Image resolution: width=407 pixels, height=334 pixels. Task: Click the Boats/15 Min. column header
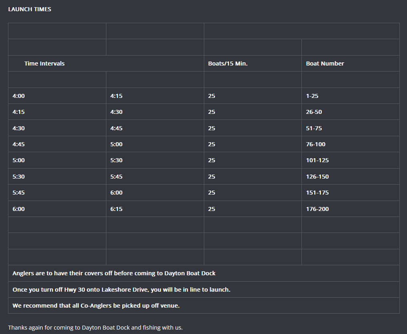click(x=228, y=64)
